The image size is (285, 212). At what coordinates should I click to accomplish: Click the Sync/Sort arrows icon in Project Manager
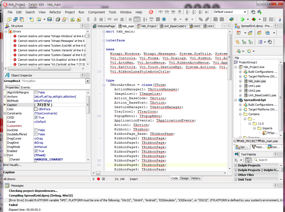[x=238, y=42]
